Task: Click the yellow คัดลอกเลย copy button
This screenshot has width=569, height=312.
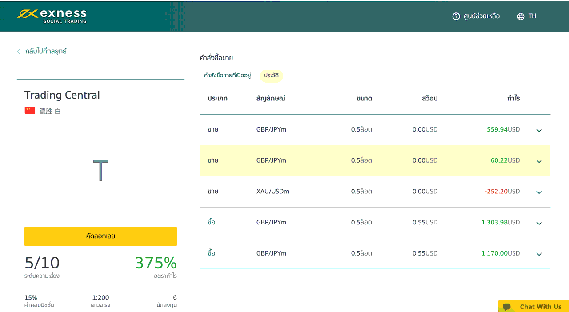Action: point(100,236)
